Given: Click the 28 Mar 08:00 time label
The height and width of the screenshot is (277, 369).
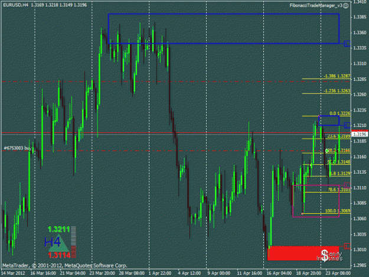Looking at the screenshot, I should (x=132, y=273).
